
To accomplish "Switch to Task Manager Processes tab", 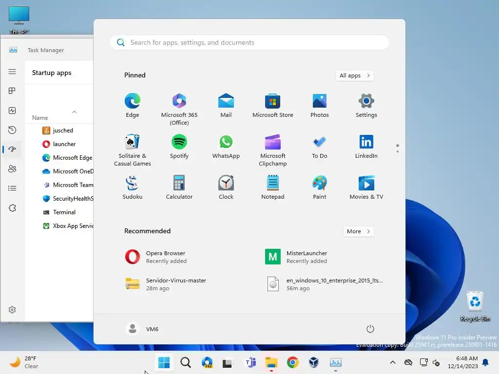I will pos(12,91).
